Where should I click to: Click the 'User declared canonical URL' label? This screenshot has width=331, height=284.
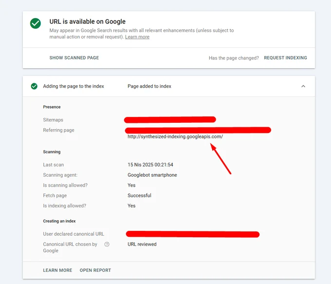point(74,234)
